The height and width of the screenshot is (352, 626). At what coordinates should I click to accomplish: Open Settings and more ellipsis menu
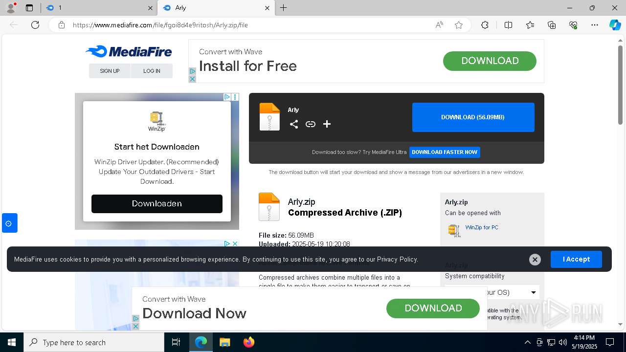tap(595, 25)
